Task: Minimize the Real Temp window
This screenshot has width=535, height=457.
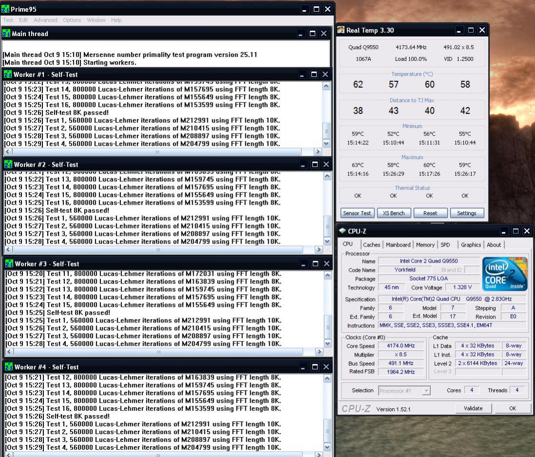Action: [459, 30]
